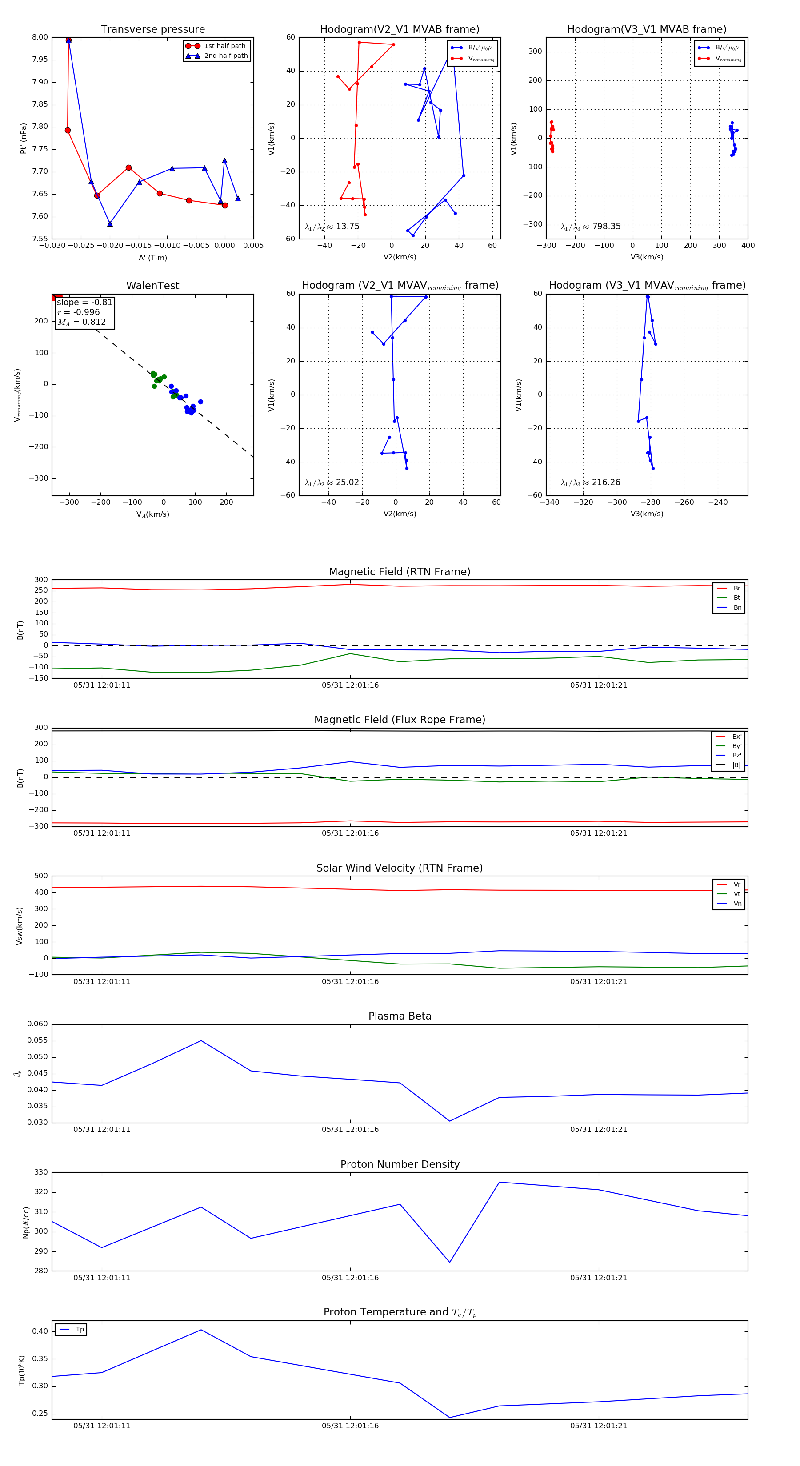Click the λ1/λ2 ≈ 13.75 annotation

(x=332, y=227)
